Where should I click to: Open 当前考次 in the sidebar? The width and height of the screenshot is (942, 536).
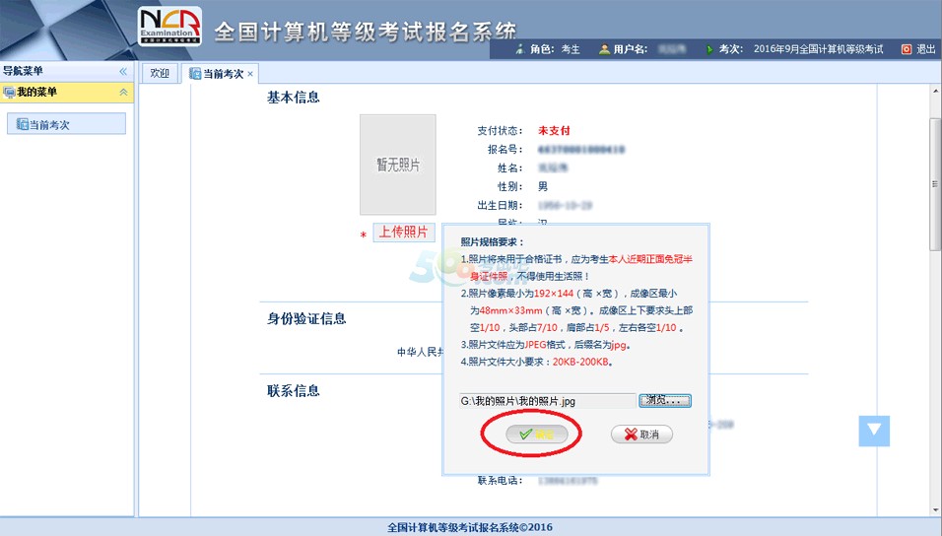pyautogui.click(x=66, y=124)
